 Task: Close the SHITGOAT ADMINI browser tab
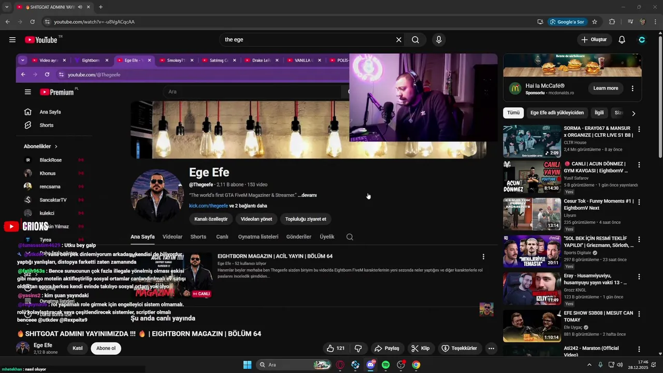point(89,7)
